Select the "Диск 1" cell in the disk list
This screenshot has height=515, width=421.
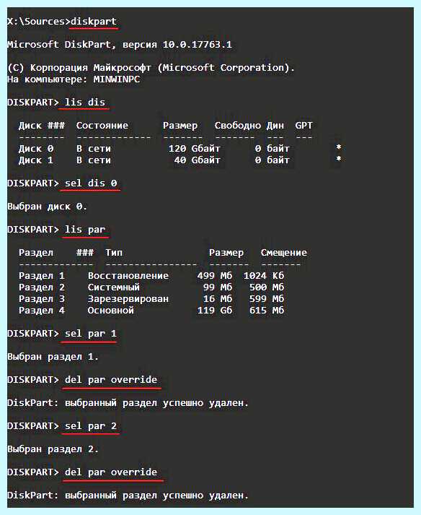pos(36,160)
